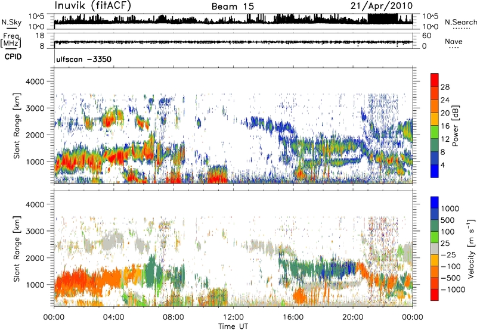Screen dimensions: 477x330
Task: Click the frequency trace strip
Action: tap(233, 41)
